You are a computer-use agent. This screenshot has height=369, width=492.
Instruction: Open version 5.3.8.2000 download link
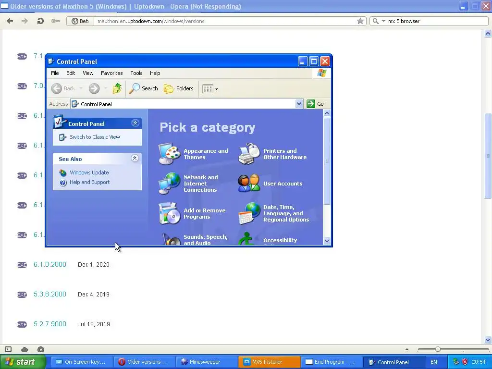50,295
